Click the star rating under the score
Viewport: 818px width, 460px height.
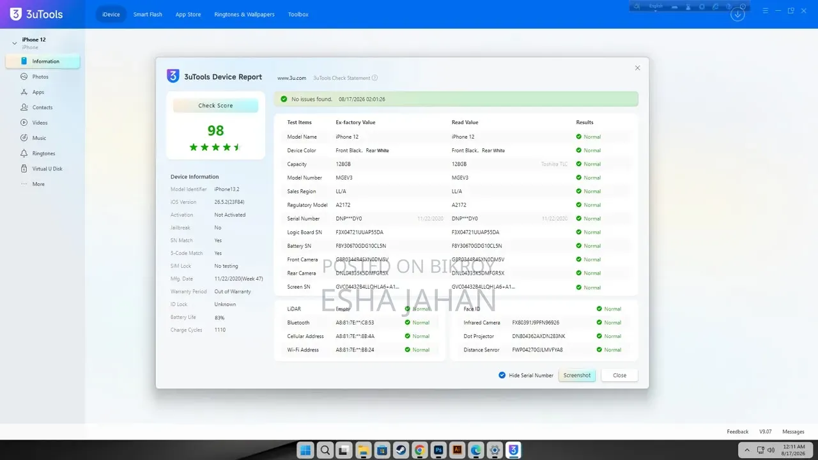pyautogui.click(x=215, y=147)
